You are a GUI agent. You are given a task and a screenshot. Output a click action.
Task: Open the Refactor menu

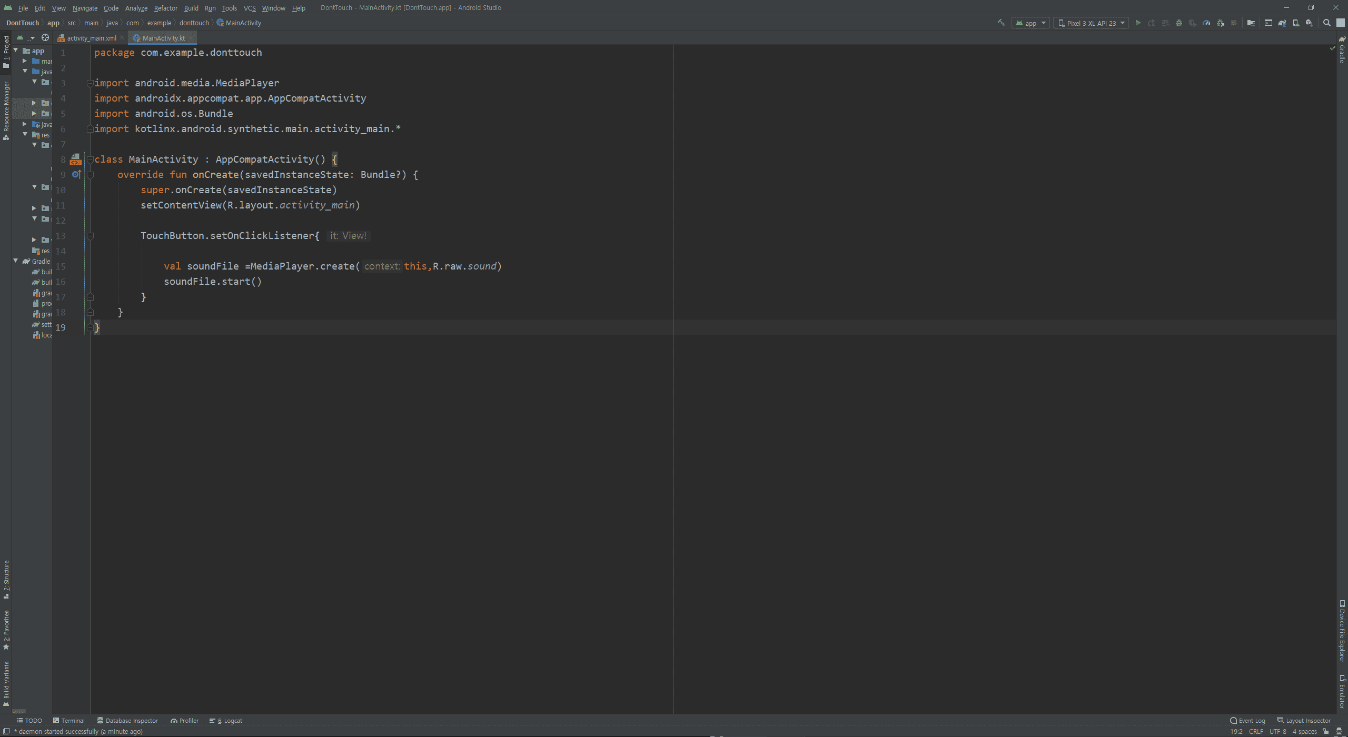click(165, 8)
